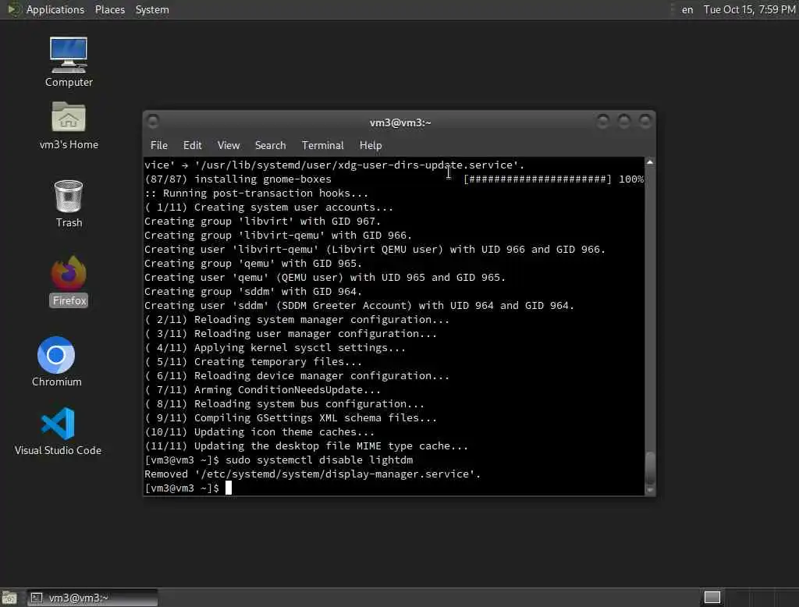799x607 pixels.
Task: Open the Search menu in the terminal
Action: [270, 145]
